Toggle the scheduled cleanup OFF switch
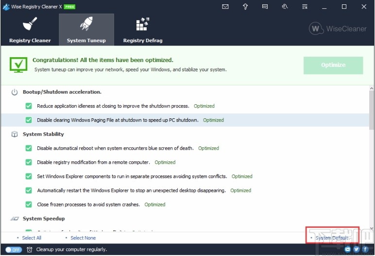 14,250
